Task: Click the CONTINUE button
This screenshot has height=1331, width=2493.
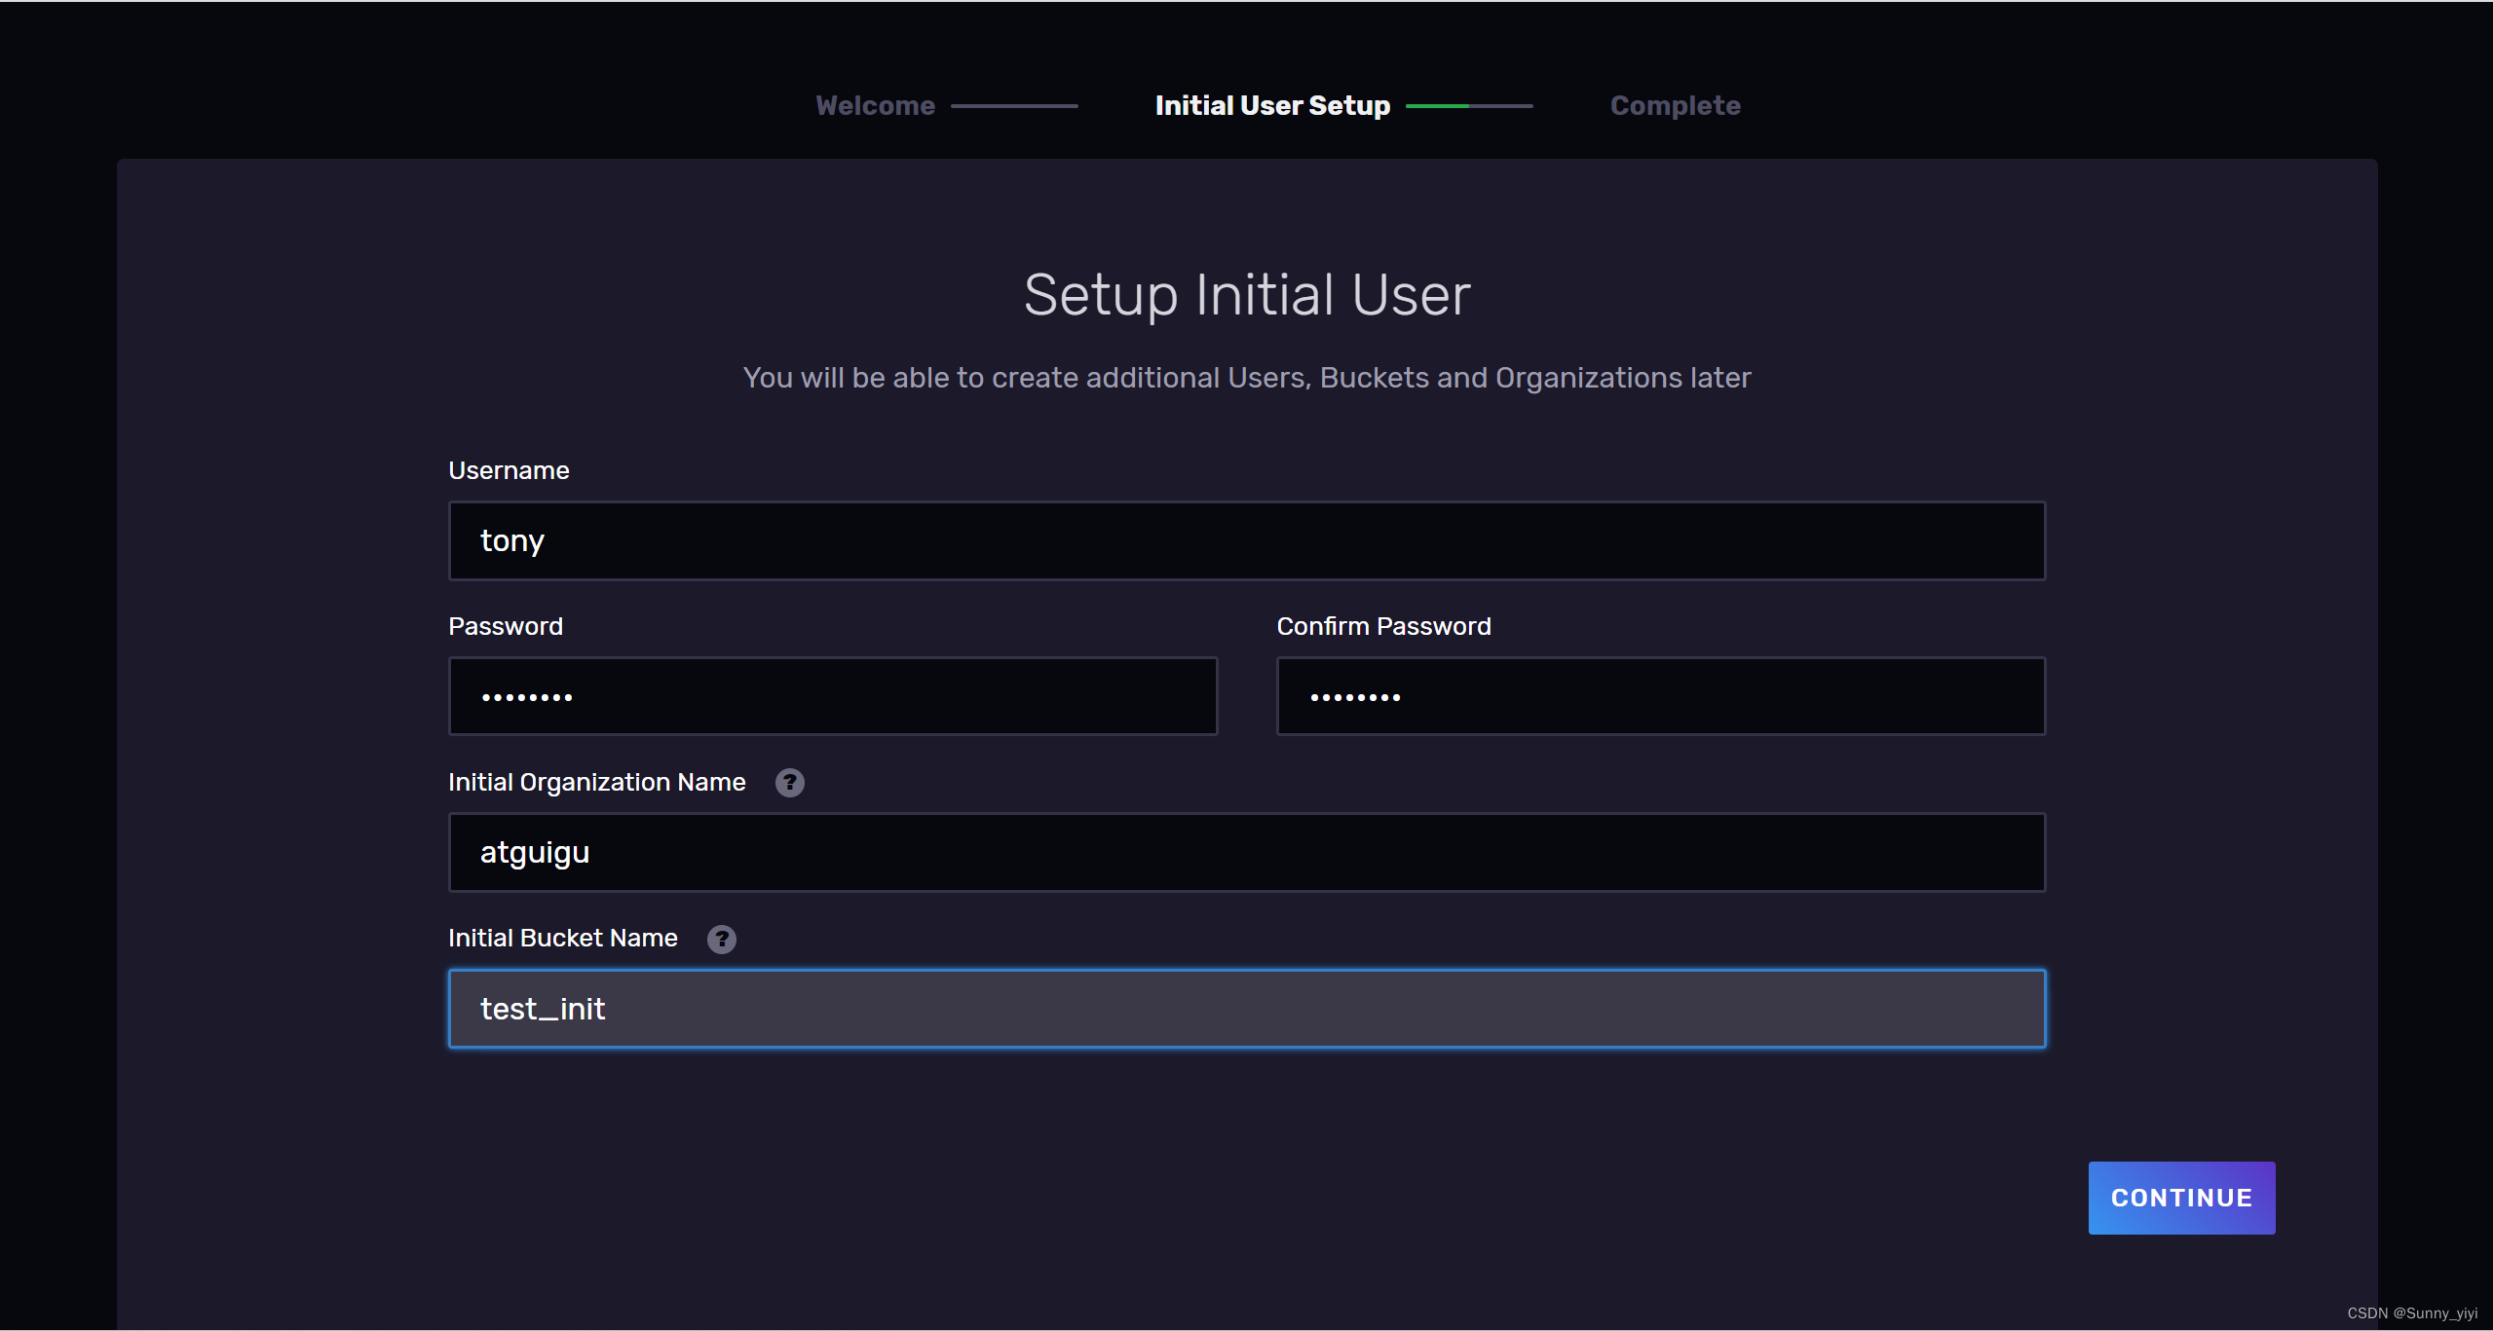Action: pos(2181,1198)
